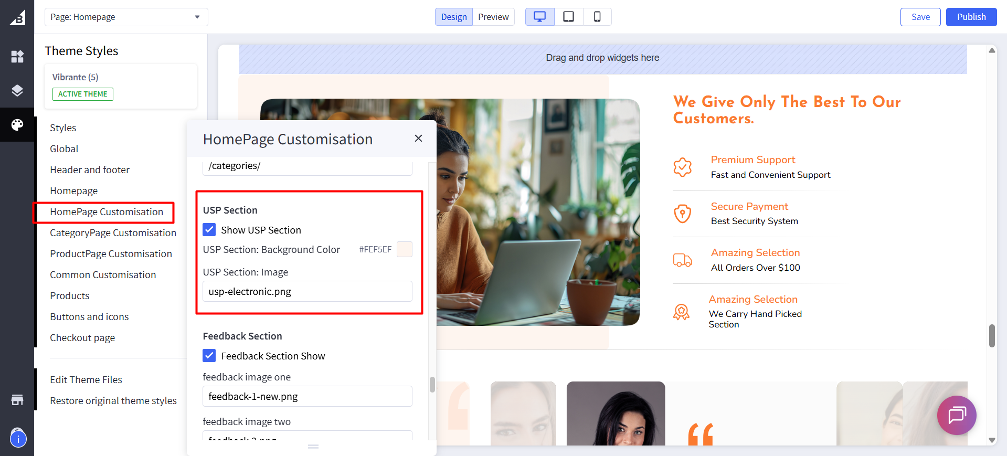Click the Vibrante (5) theme name
This screenshot has height=456, width=1007.
pos(75,77)
